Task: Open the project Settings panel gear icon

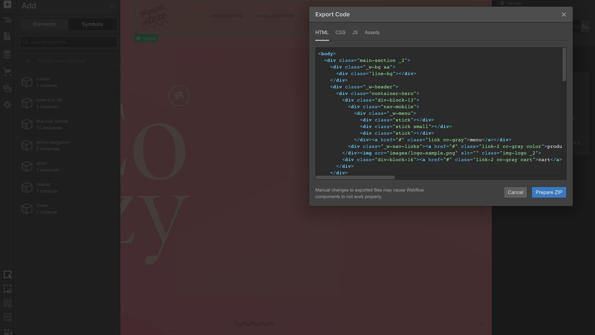Action: pos(7,105)
